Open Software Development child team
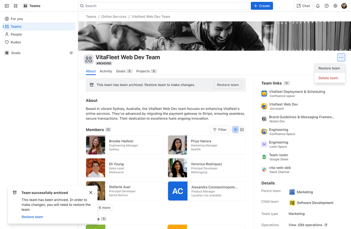 point(315,203)
